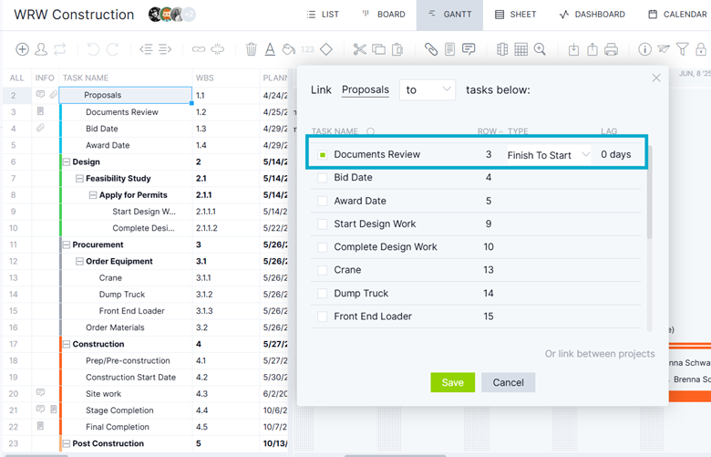Check the Bid Date checkbox
Image resolution: width=711 pixels, height=457 pixels.
click(x=323, y=178)
